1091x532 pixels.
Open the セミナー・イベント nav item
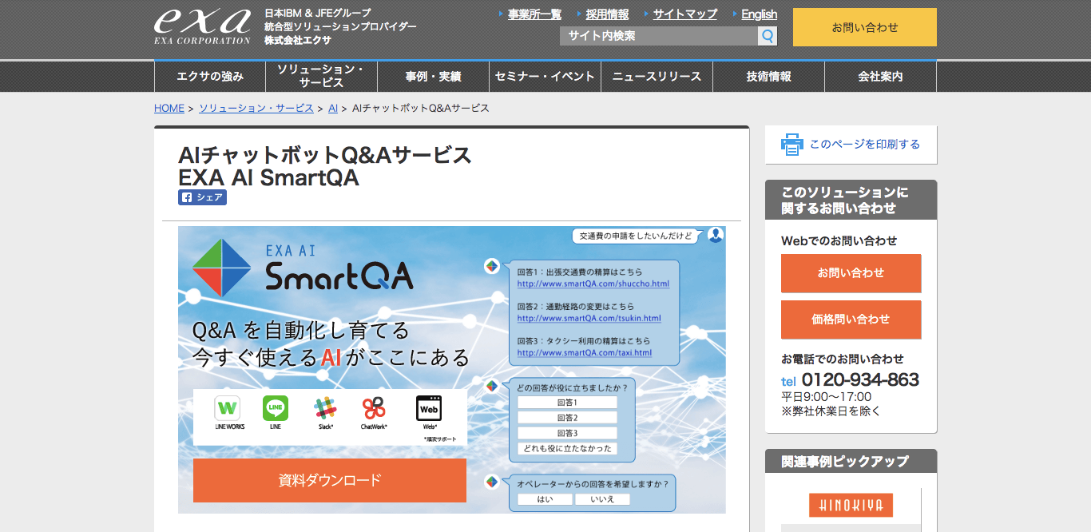click(545, 77)
